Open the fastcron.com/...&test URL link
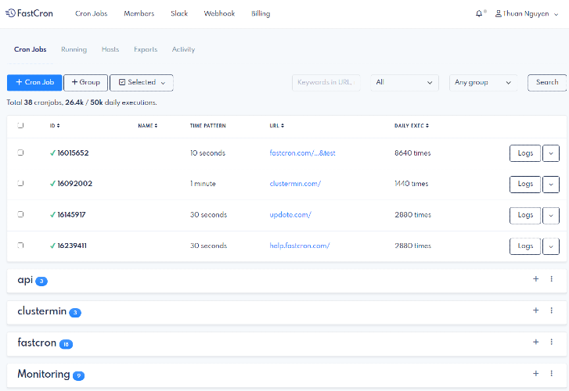 (x=302, y=153)
